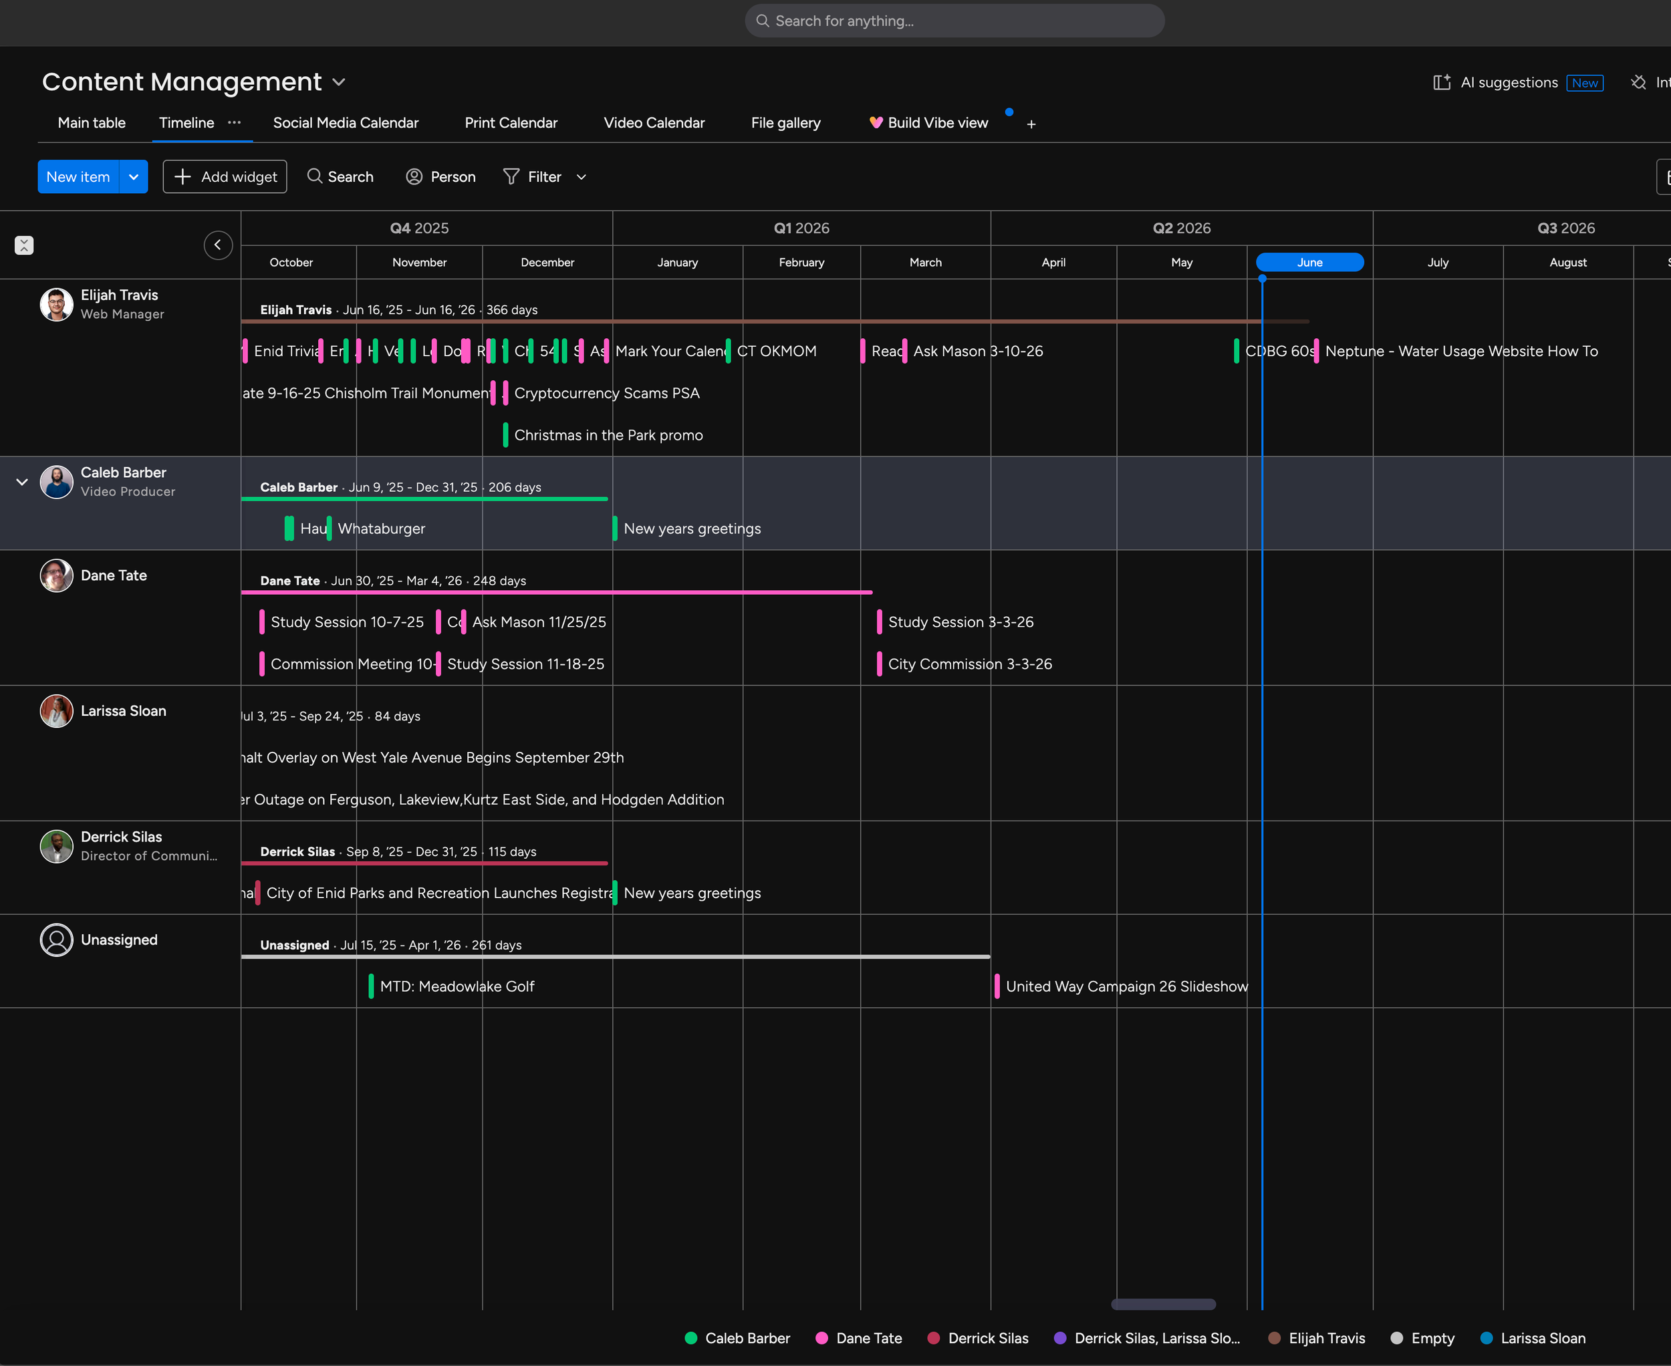The image size is (1671, 1366).
Task: Click the collapse-groups icon above Elijah Travis
Action: [x=25, y=245]
